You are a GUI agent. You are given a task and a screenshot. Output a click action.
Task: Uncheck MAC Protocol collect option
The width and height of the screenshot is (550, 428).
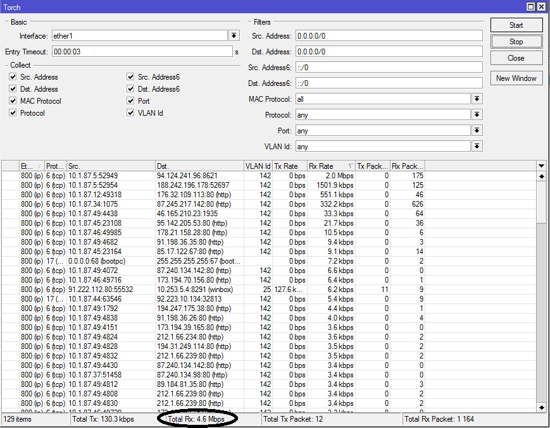13,101
